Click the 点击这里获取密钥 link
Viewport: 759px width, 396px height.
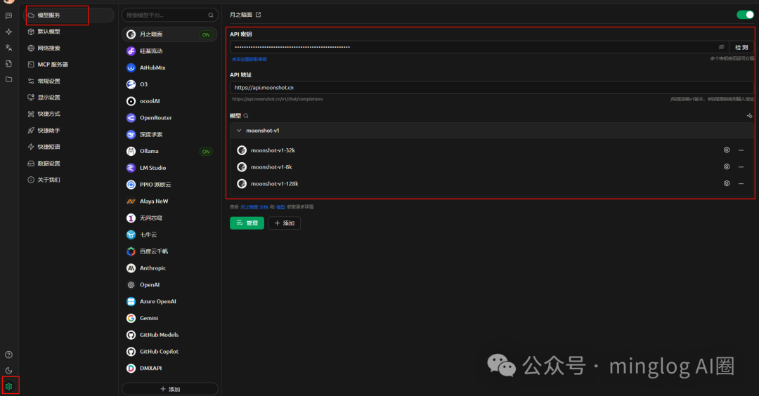click(x=249, y=59)
